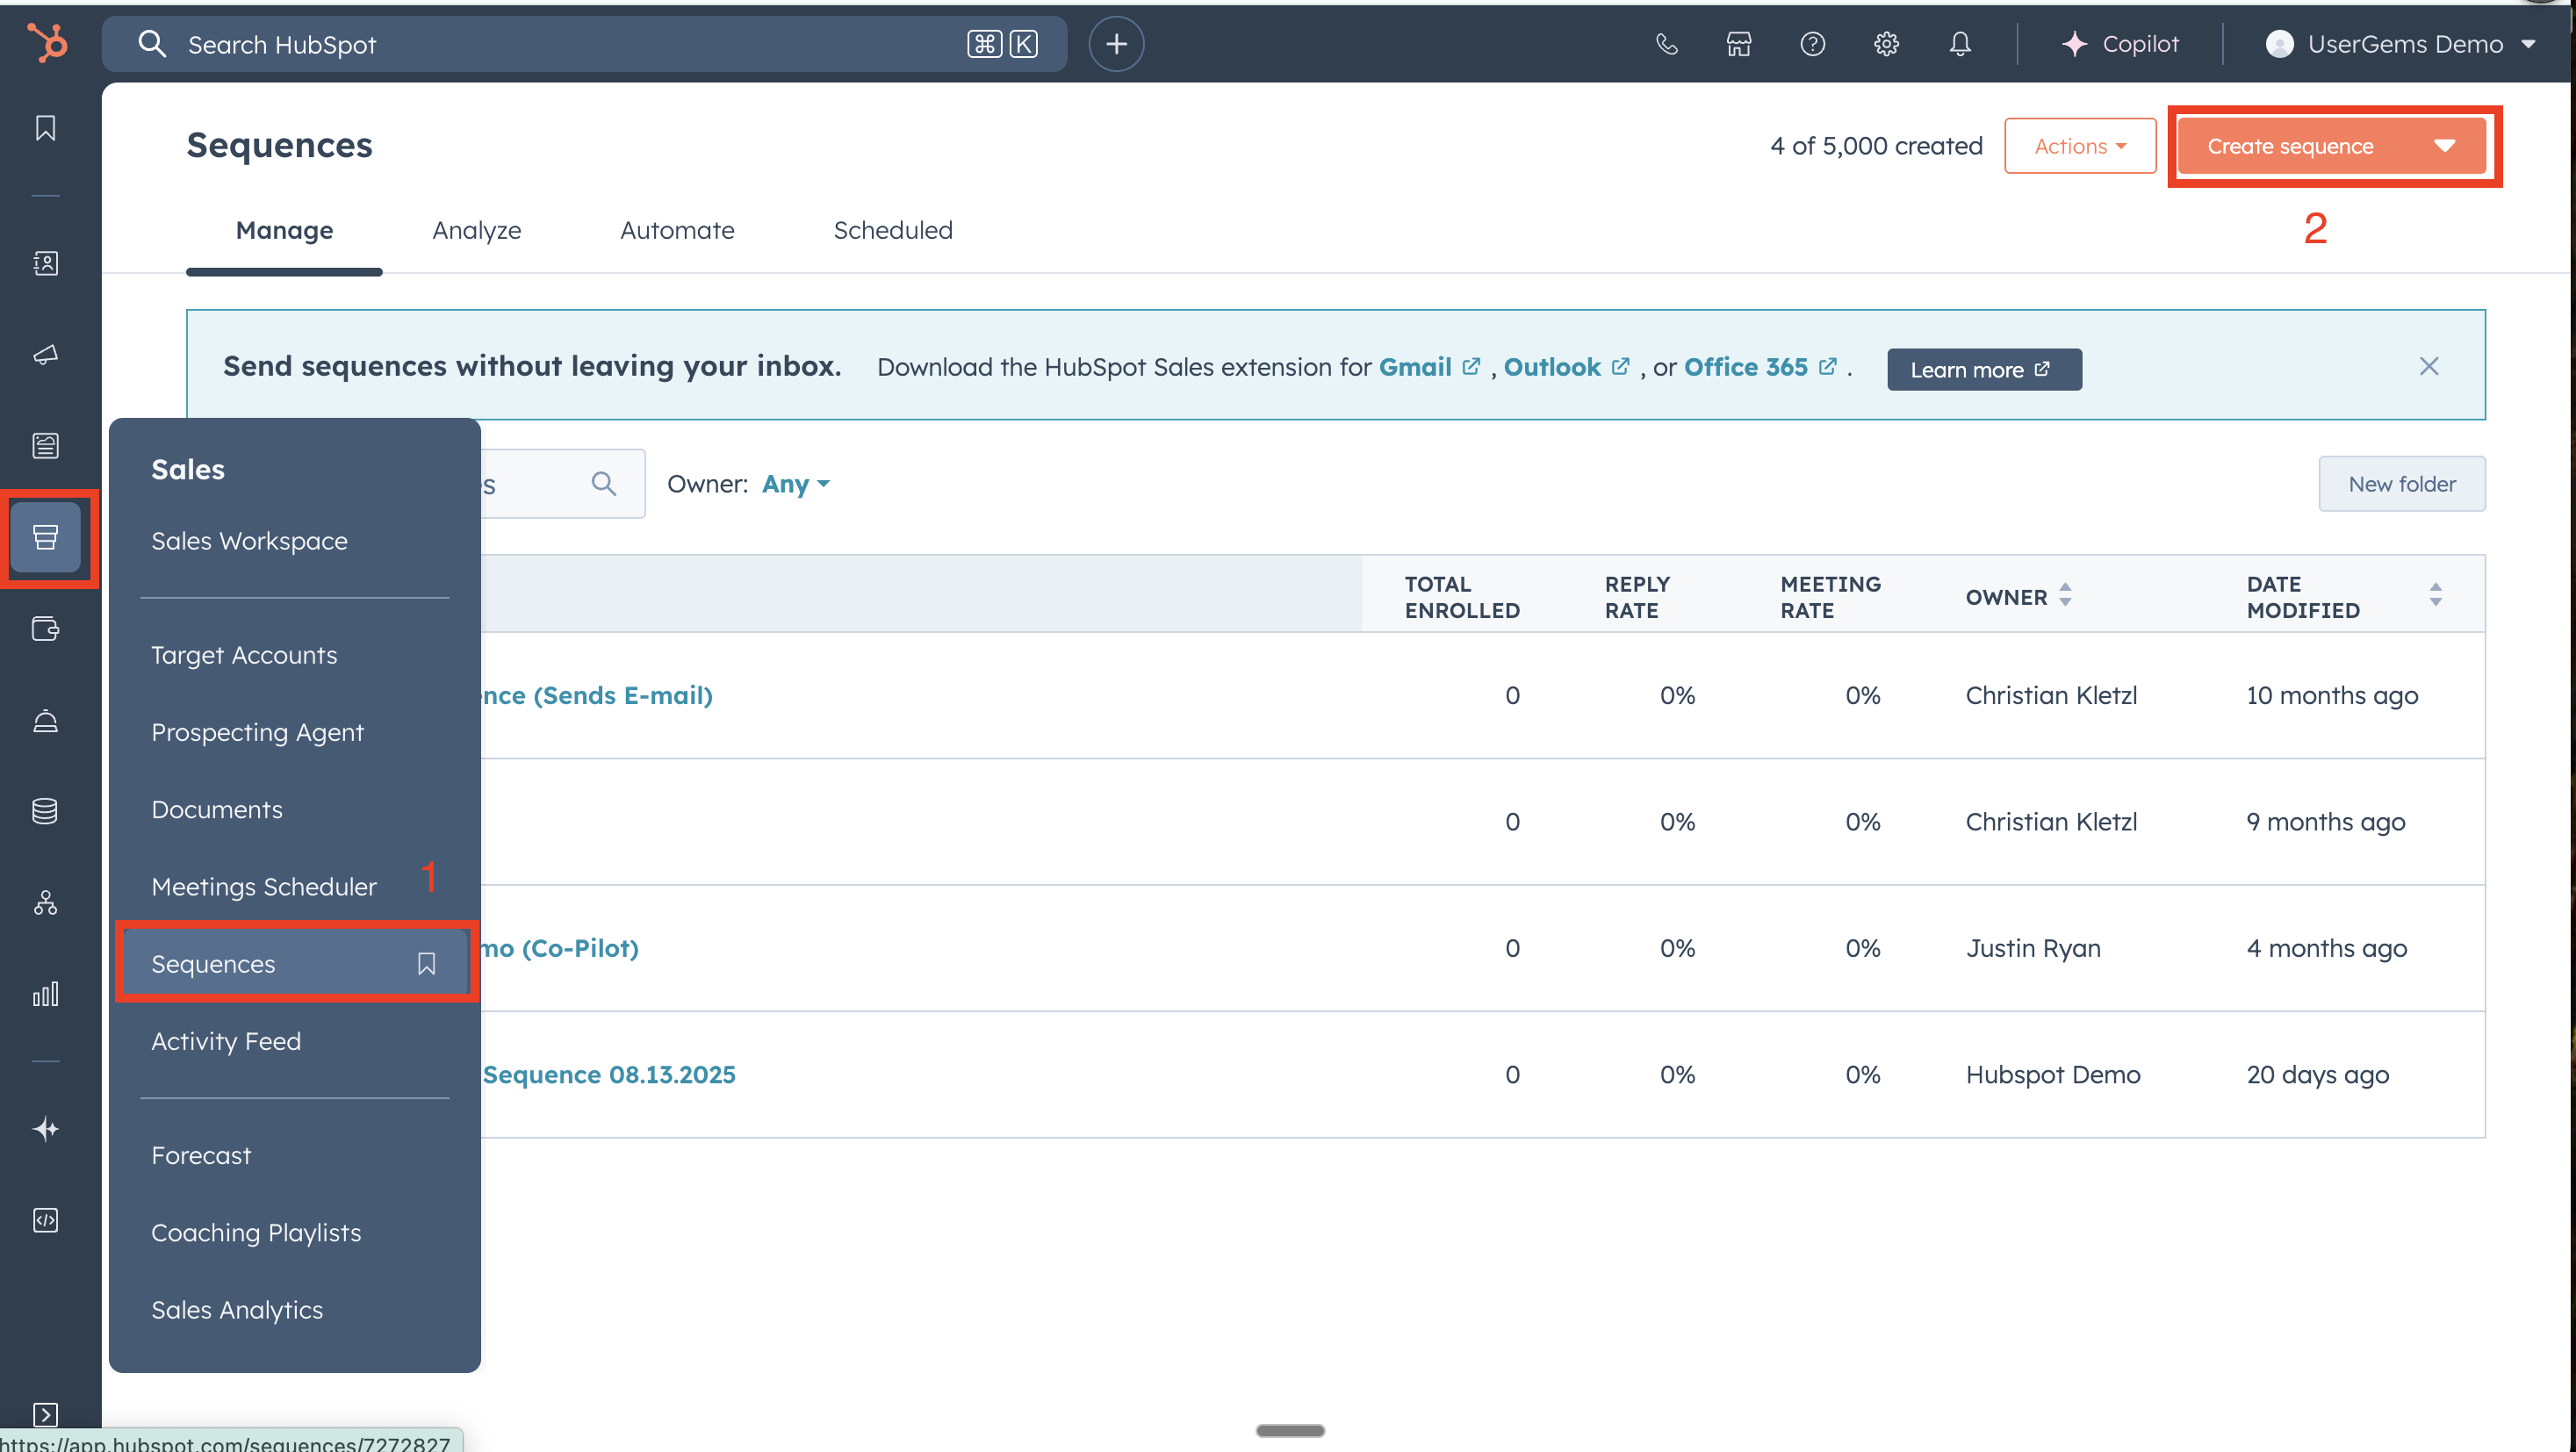Switch to the Automate tab

click(x=677, y=230)
